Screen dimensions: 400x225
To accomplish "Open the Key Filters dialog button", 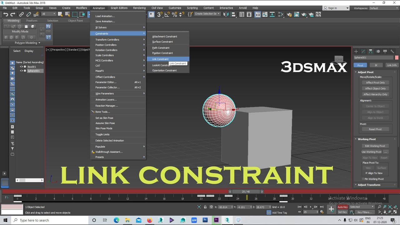I will click(364, 212).
